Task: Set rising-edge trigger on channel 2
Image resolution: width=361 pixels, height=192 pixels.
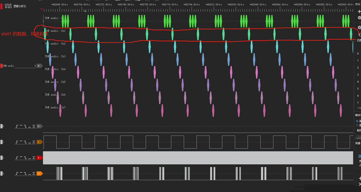Action: pyautogui.click(x=17, y=158)
